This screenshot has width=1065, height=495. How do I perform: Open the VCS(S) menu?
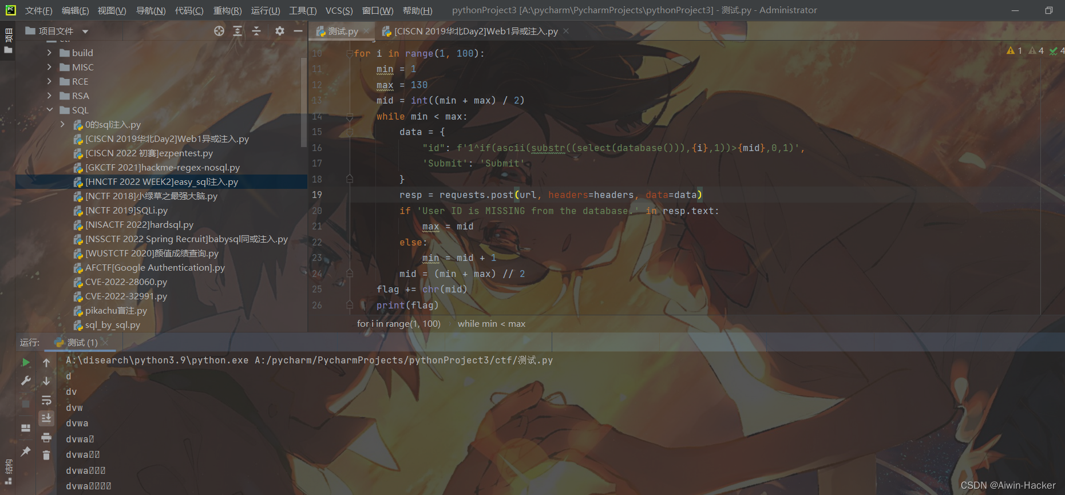pyautogui.click(x=339, y=10)
